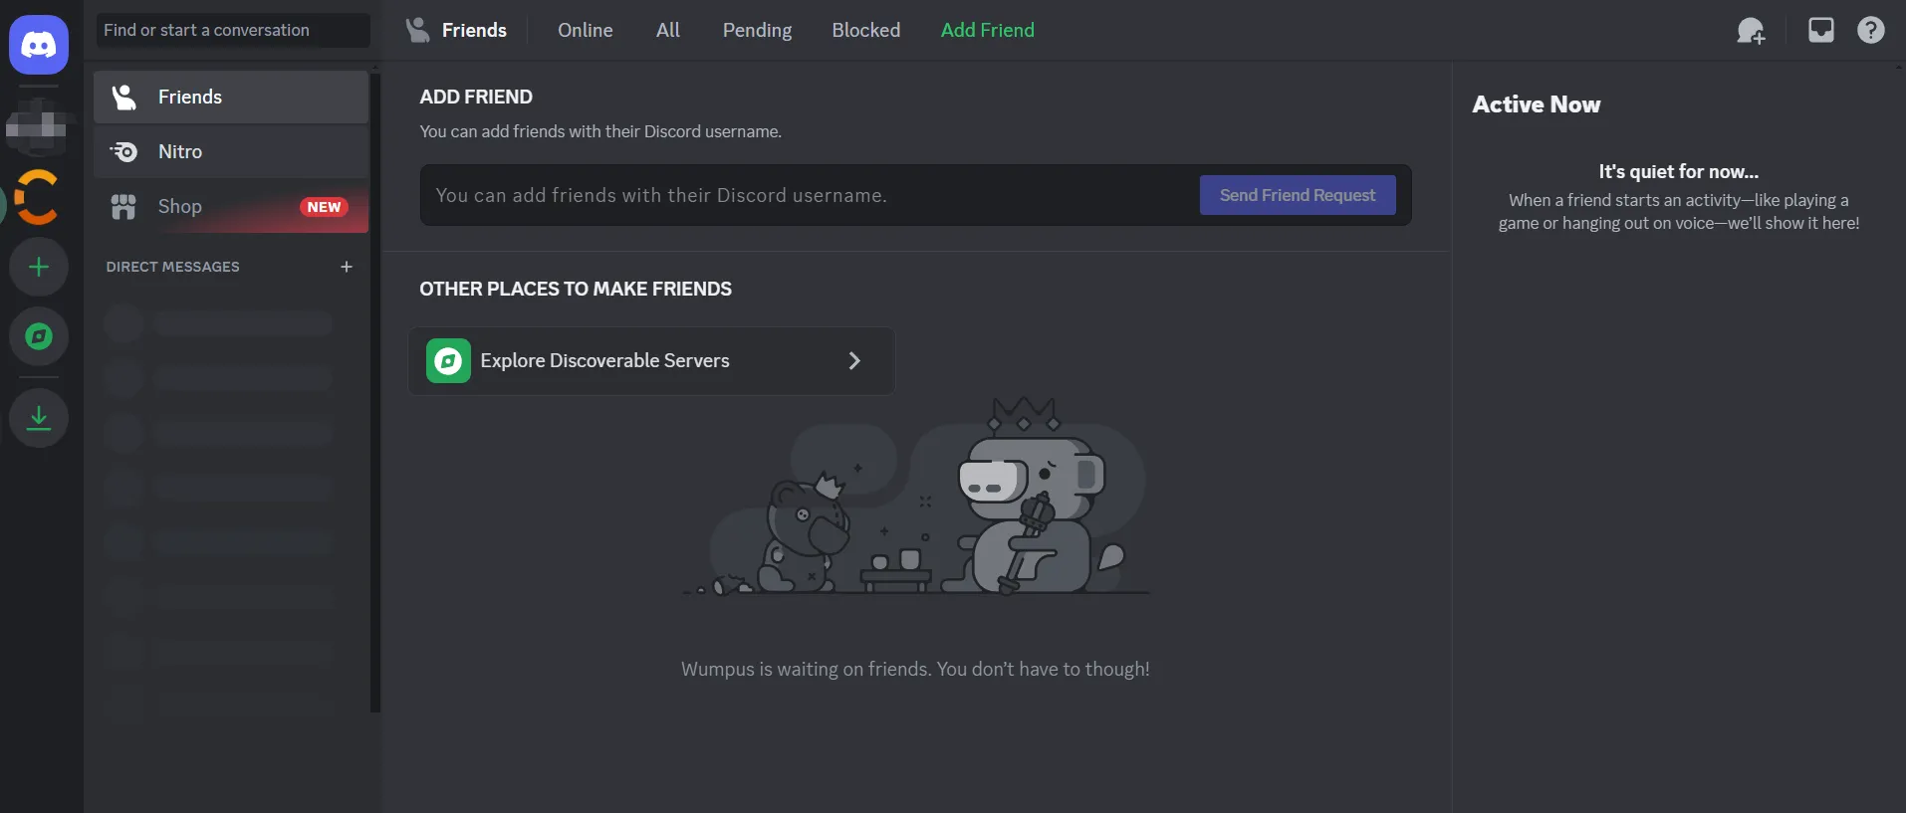Screen dimensions: 1906x813
Task: Open the New Group DM icon
Action: (1751, 31)
